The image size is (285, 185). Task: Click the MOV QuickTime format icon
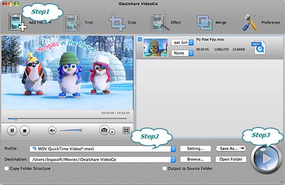pyautogui.click(x=259, y=47)
